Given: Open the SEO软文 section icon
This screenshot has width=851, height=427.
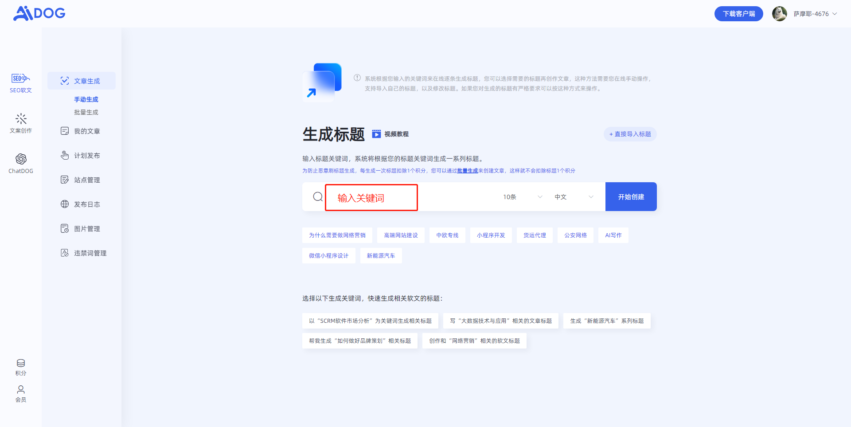Looking at the screenshot, I should click(20, 78).
